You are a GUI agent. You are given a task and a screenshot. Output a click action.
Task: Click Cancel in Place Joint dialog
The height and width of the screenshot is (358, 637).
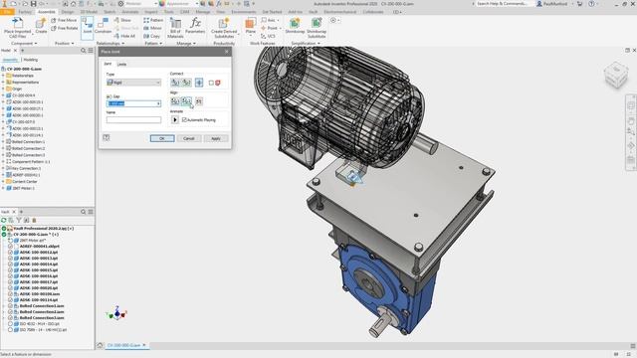[189, 138]
